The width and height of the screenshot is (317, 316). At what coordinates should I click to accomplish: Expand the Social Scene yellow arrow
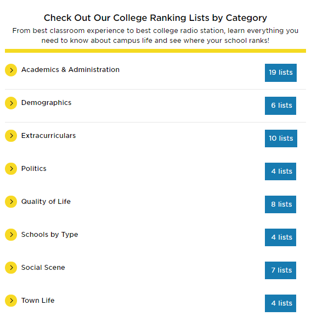point(11,268)
